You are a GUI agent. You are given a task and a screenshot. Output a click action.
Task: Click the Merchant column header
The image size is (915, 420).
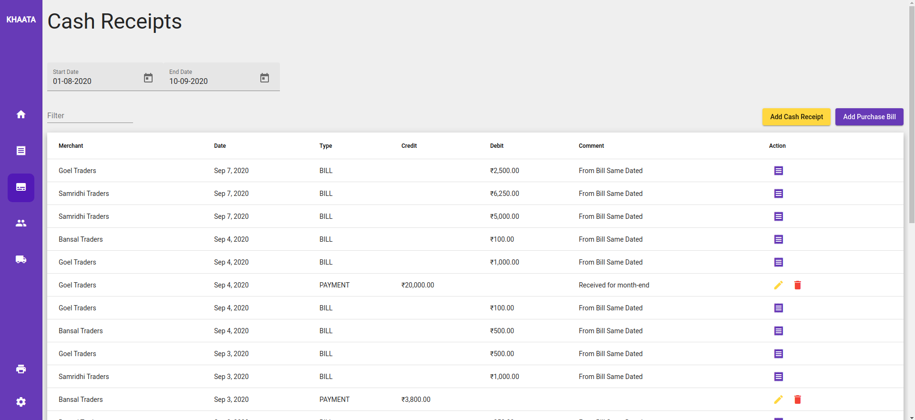point(71,146)
